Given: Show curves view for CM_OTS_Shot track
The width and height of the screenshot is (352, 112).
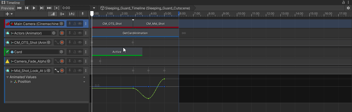Looking at the screenshot, I should click(57, 43).
